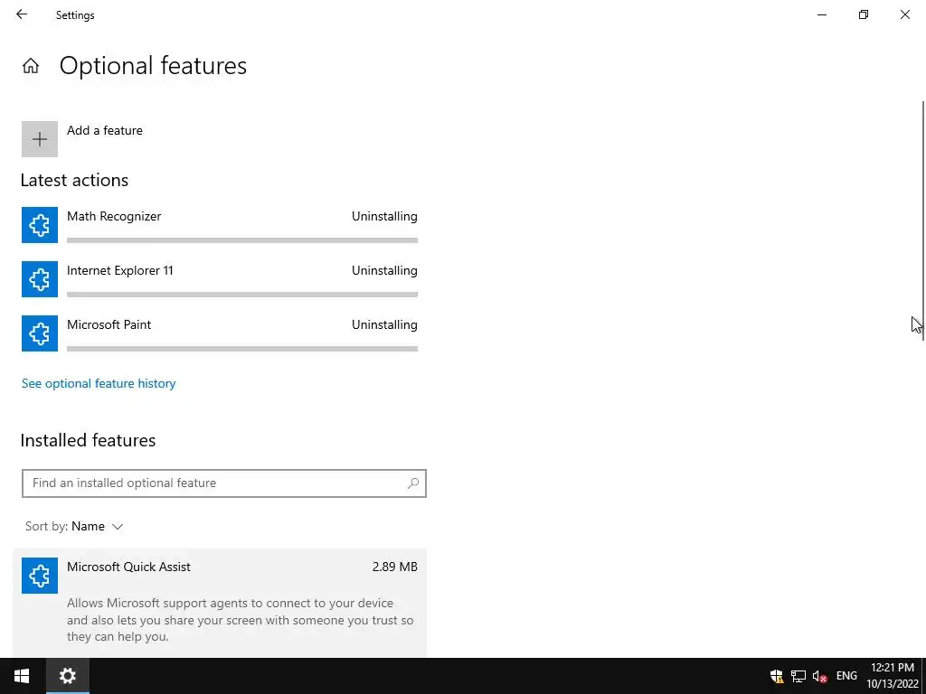
Task: Click the Optional features page title
Action: (x=153, y=65)
